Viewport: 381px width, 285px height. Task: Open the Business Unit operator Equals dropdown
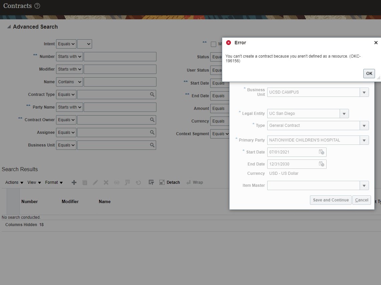[x=66, y=145]
